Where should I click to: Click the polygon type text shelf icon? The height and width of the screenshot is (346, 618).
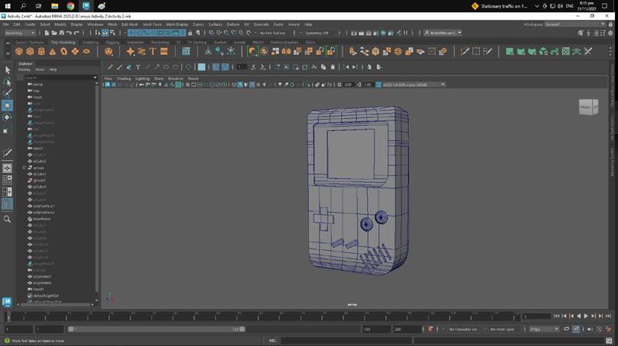pyautogui.click(x=153, y=51)
